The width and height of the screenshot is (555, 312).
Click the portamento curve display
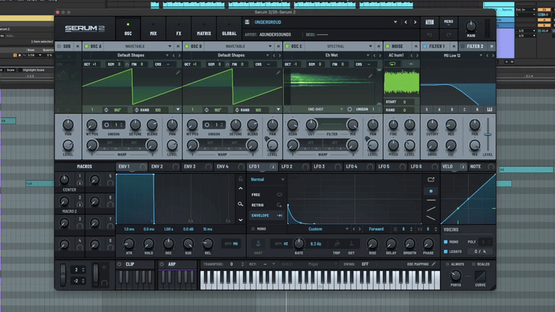(480, 276)
